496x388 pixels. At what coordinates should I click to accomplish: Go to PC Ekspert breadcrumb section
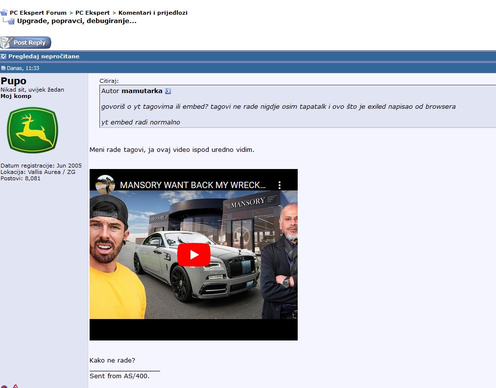[93, 13]
